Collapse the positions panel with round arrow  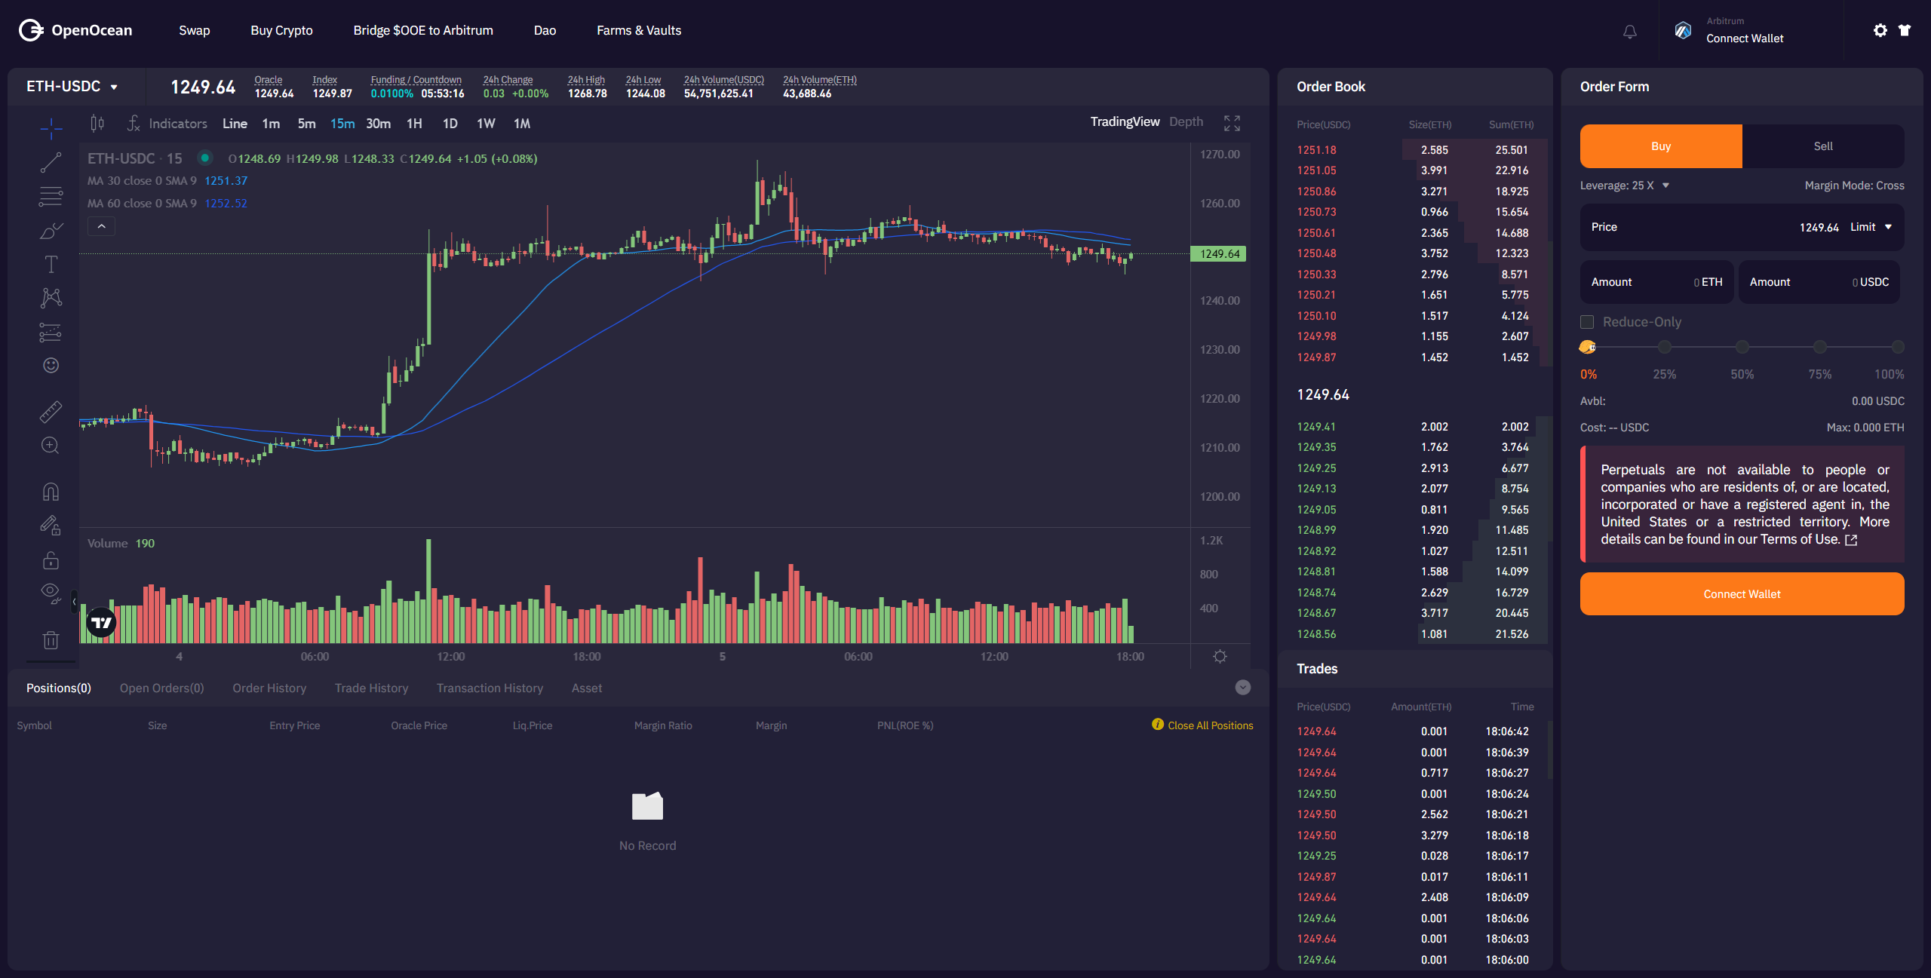pos(1243,688)
